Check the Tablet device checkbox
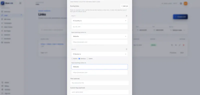200x95 pixels. pos(87,59)
